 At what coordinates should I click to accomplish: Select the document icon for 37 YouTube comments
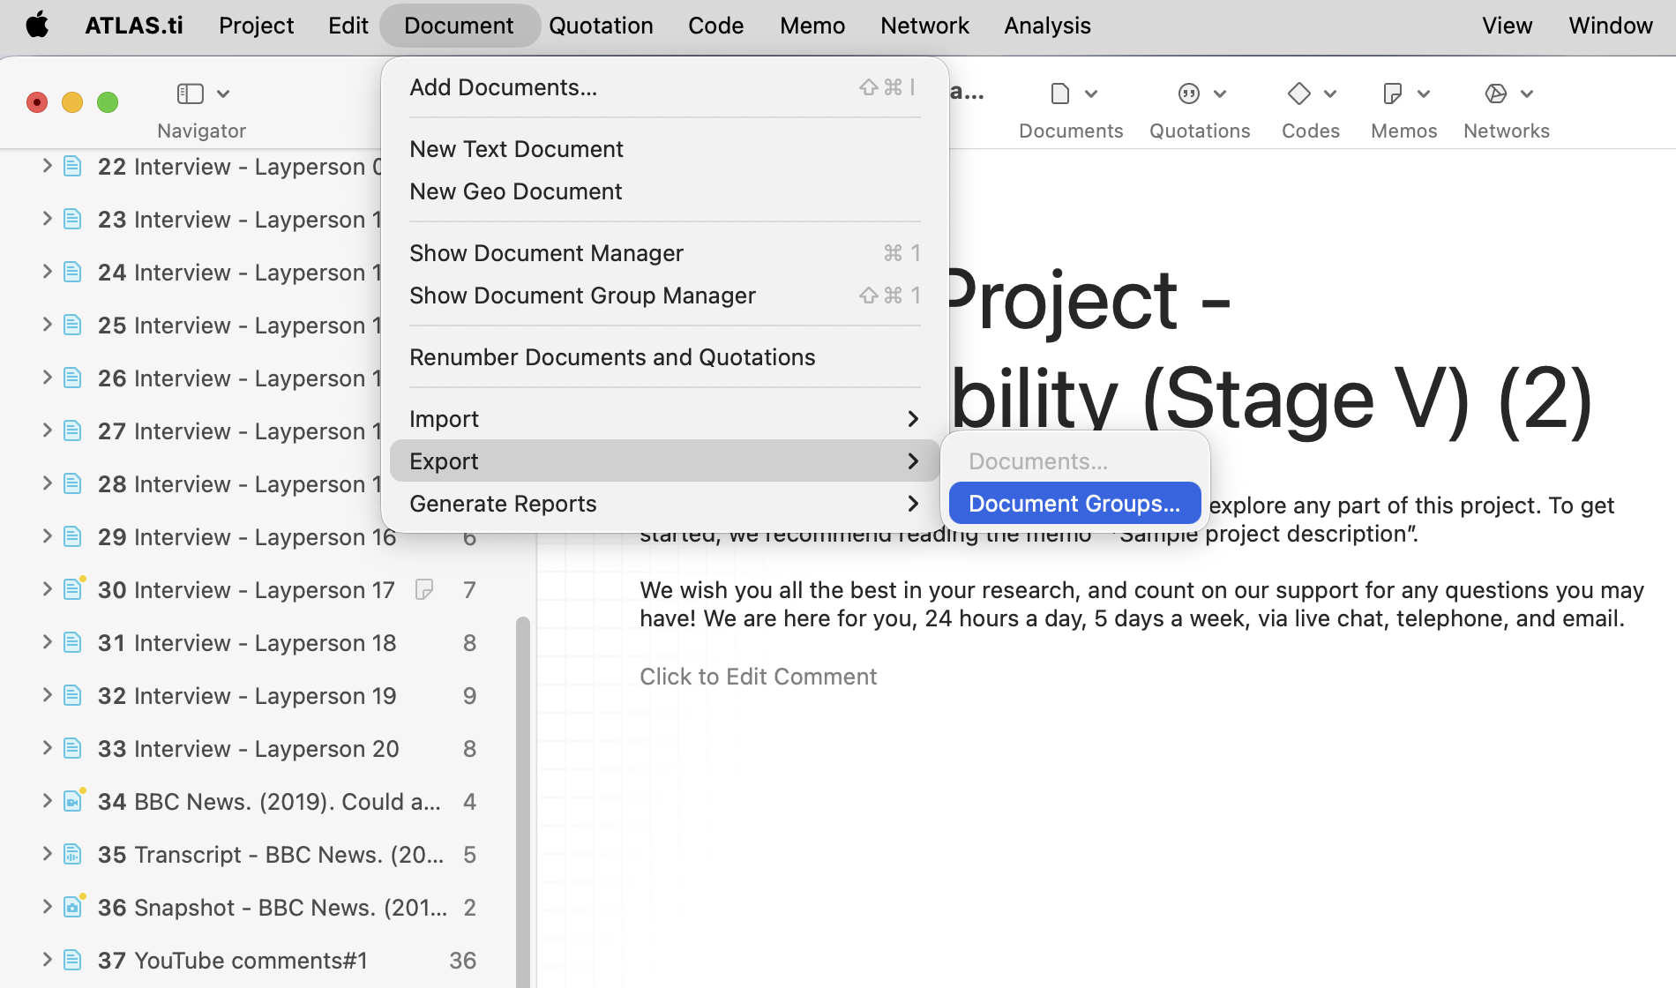(73, 960)
